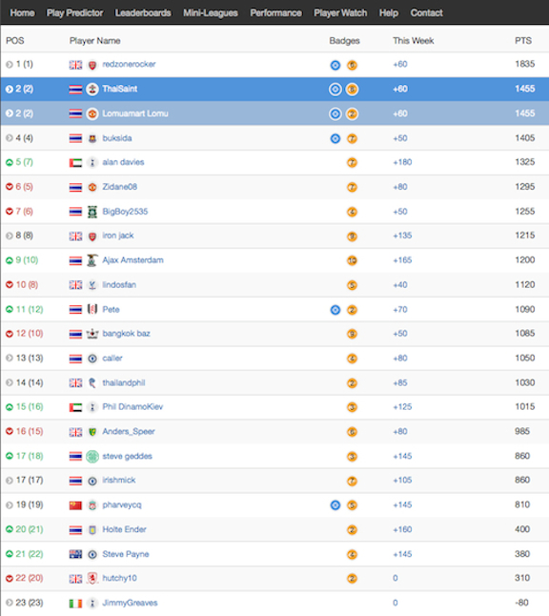Select Performance in the navigation bar
Screen dimensions: 549x616
pyautogui.click(x=276, y=13)
